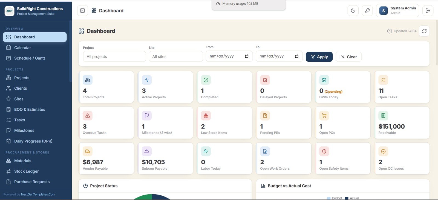Click the Vendor Payable truck icon
The image size is (438, 200).
tap(88, 151)
